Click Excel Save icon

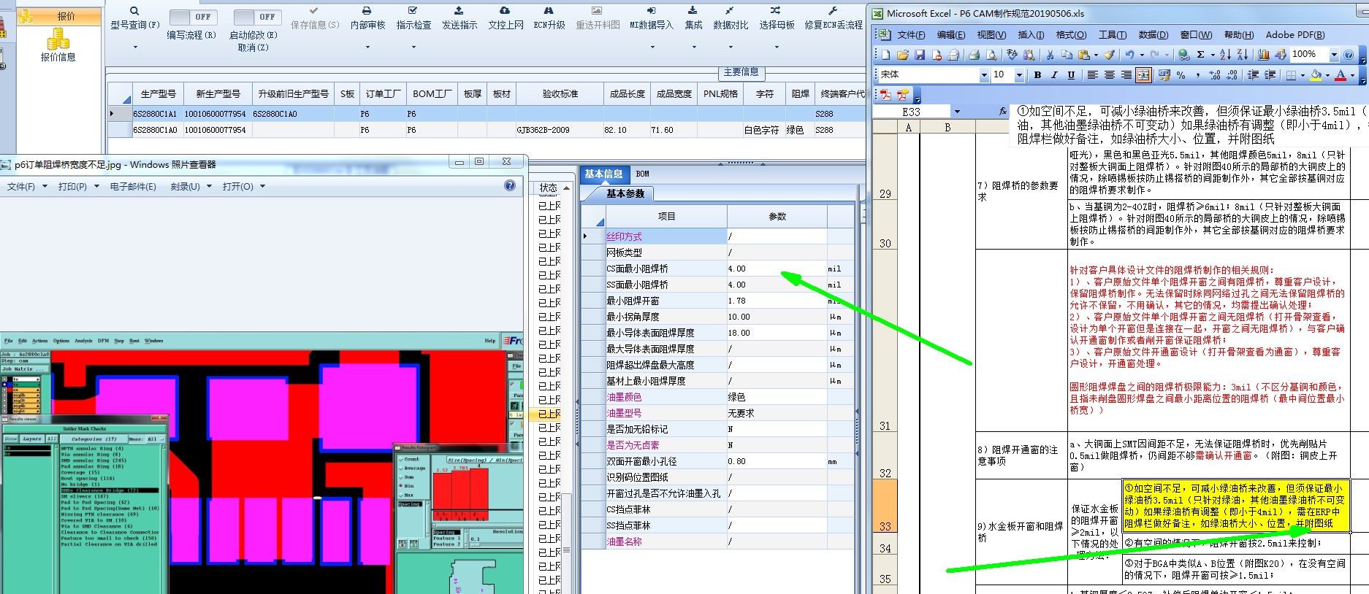coord(920,55)
